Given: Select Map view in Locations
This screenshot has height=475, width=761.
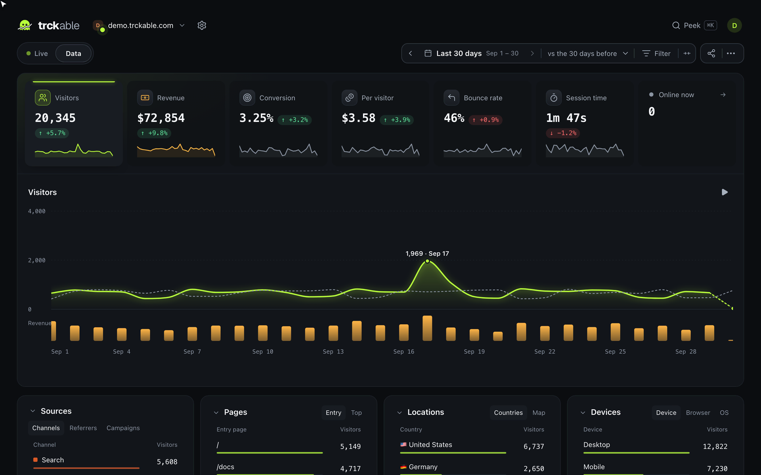Looking at the screenshot, I should (x=539, y=412).
